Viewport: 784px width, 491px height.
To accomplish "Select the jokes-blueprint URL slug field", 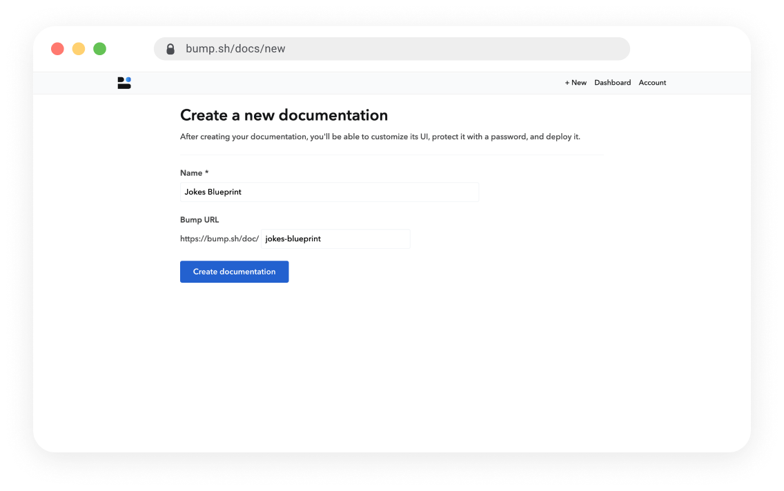I will (x=335, y=239).
